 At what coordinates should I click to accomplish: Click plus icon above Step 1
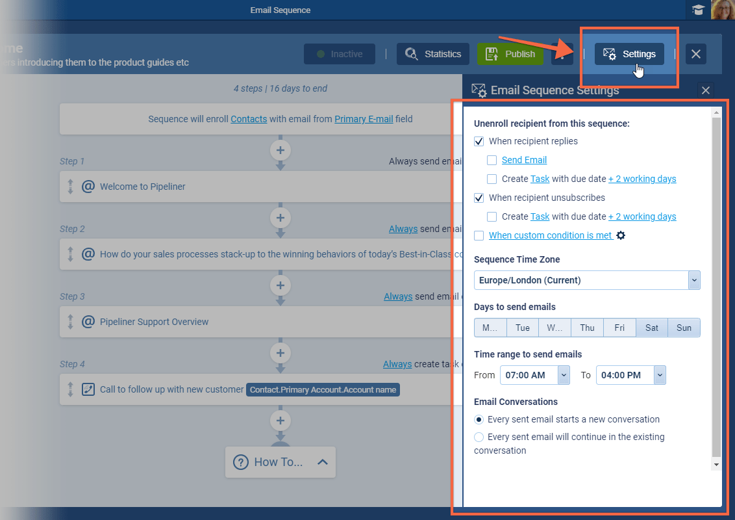pos(280,150)
